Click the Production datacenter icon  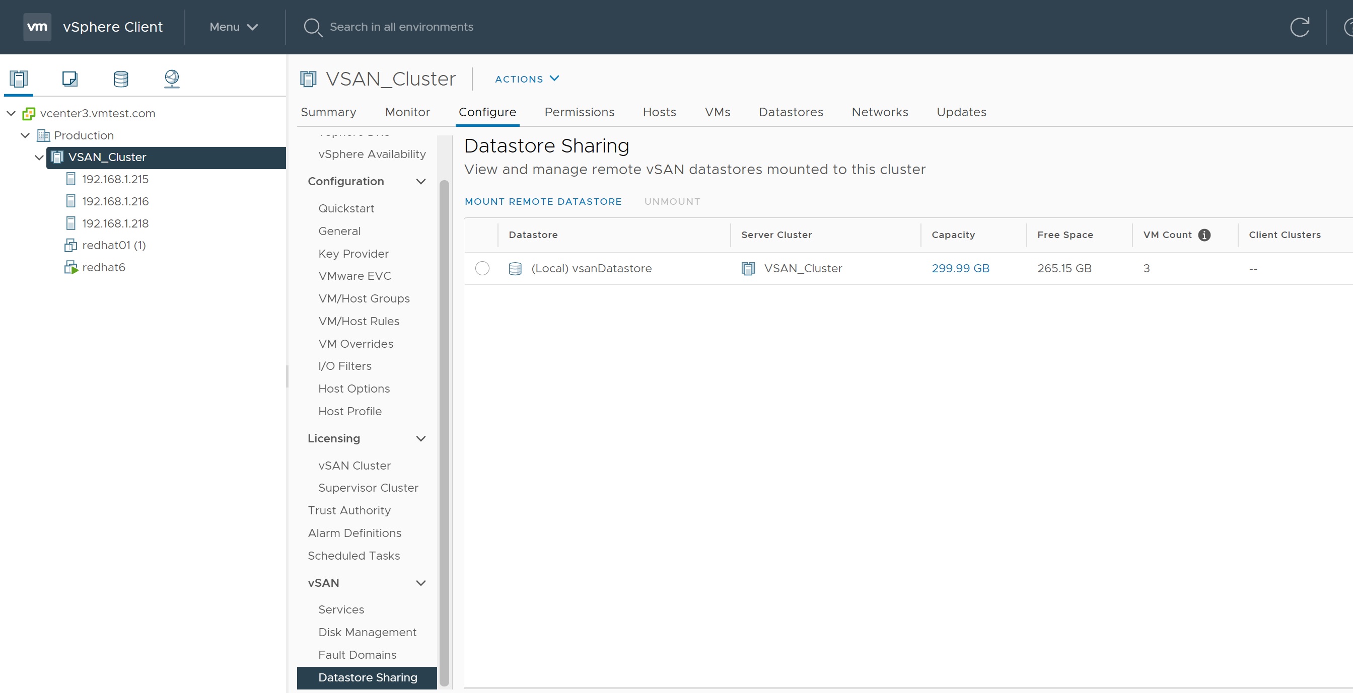point(43,135)
